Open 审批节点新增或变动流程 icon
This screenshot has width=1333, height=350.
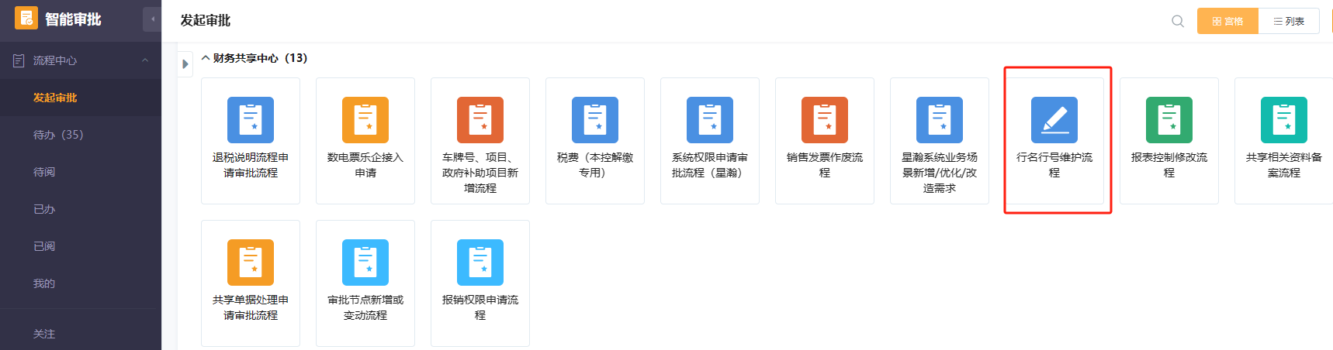[365, 262]
